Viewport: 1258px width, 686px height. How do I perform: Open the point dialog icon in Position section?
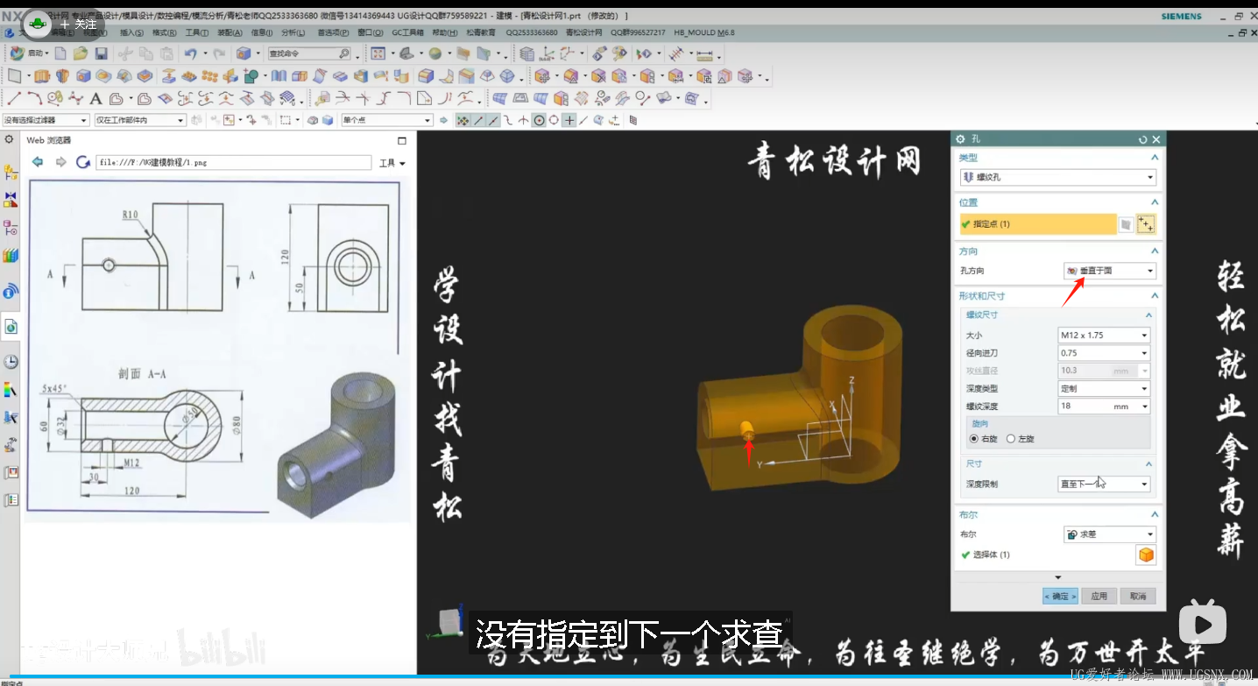(x=1145, y=224)
